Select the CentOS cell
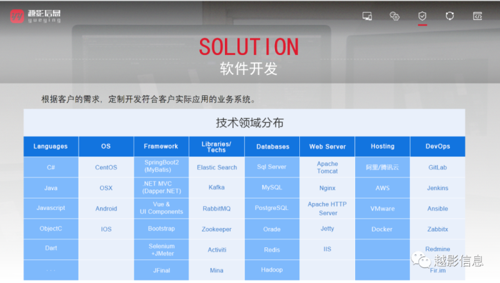 click(106, 167)
